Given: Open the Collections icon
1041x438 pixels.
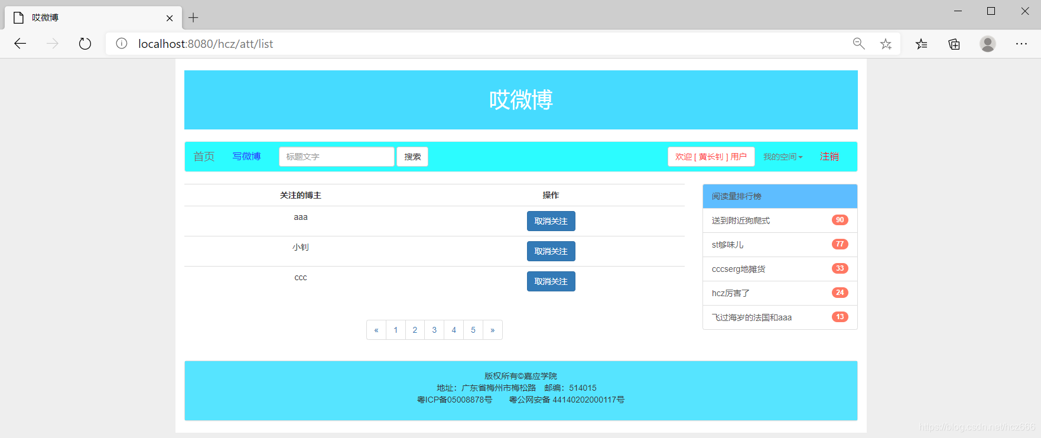Looking at the screenshot, I should click(954, 44).
